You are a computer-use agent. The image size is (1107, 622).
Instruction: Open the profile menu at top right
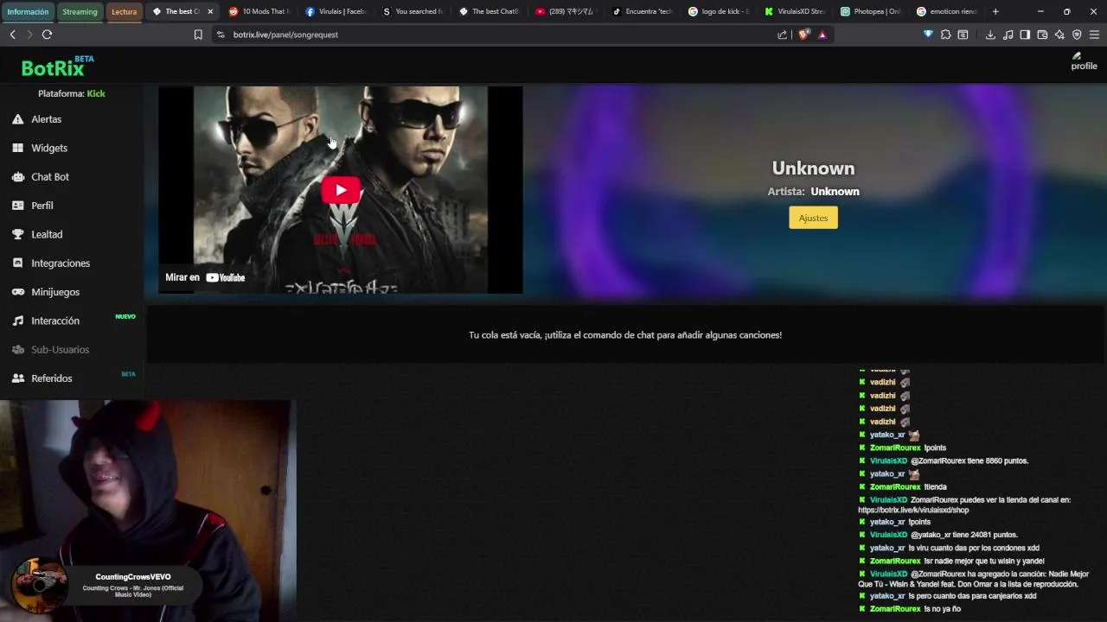click(x=1084, y=61)
